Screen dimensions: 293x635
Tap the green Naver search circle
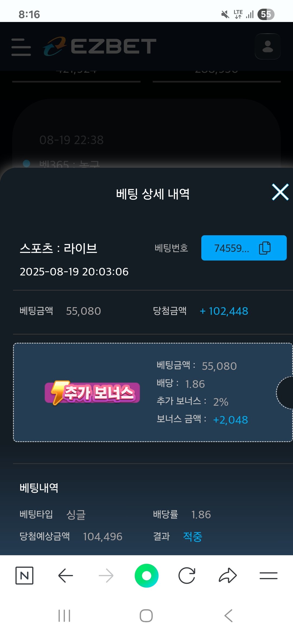[x=146, y=575]
